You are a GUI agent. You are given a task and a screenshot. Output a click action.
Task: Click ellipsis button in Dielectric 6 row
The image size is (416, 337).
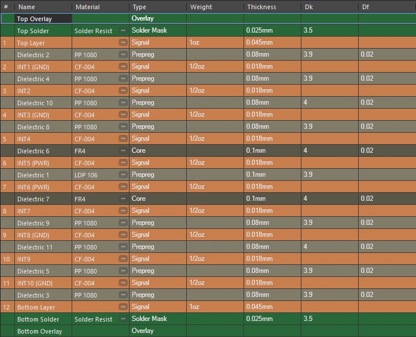coord(123,151)
